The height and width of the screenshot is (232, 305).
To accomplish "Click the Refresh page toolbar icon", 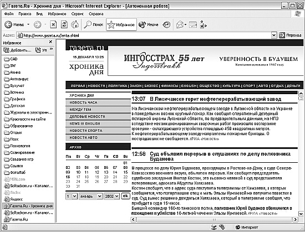I will pos(64,24).
